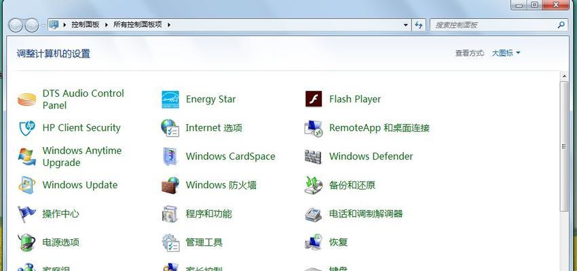Select 控制面板 in the breadcrumb path
This screenshot has width=577, height=271.
pyautogui.click(x=86, y=25)
